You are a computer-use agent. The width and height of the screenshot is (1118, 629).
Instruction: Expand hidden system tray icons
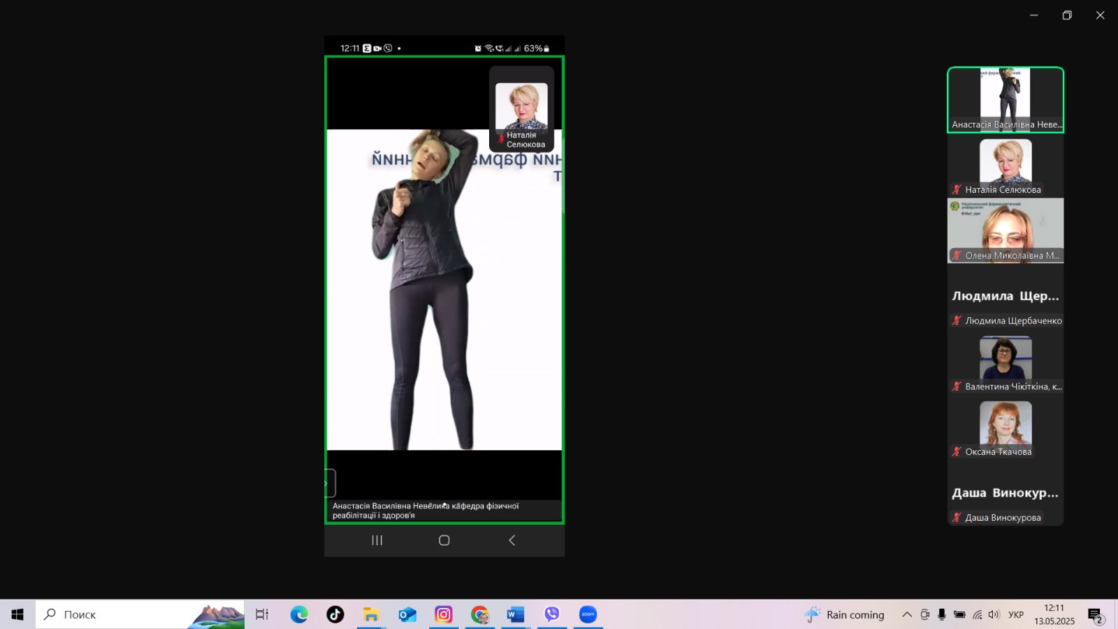tap(907, 614)
